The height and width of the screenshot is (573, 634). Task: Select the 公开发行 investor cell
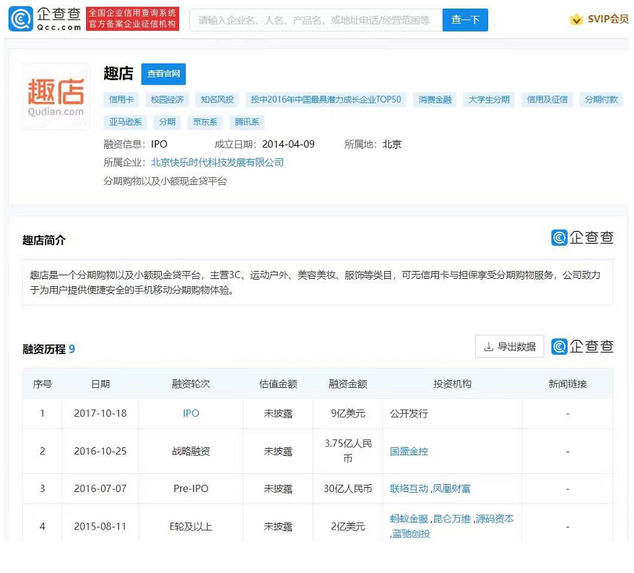pos(452,413)
